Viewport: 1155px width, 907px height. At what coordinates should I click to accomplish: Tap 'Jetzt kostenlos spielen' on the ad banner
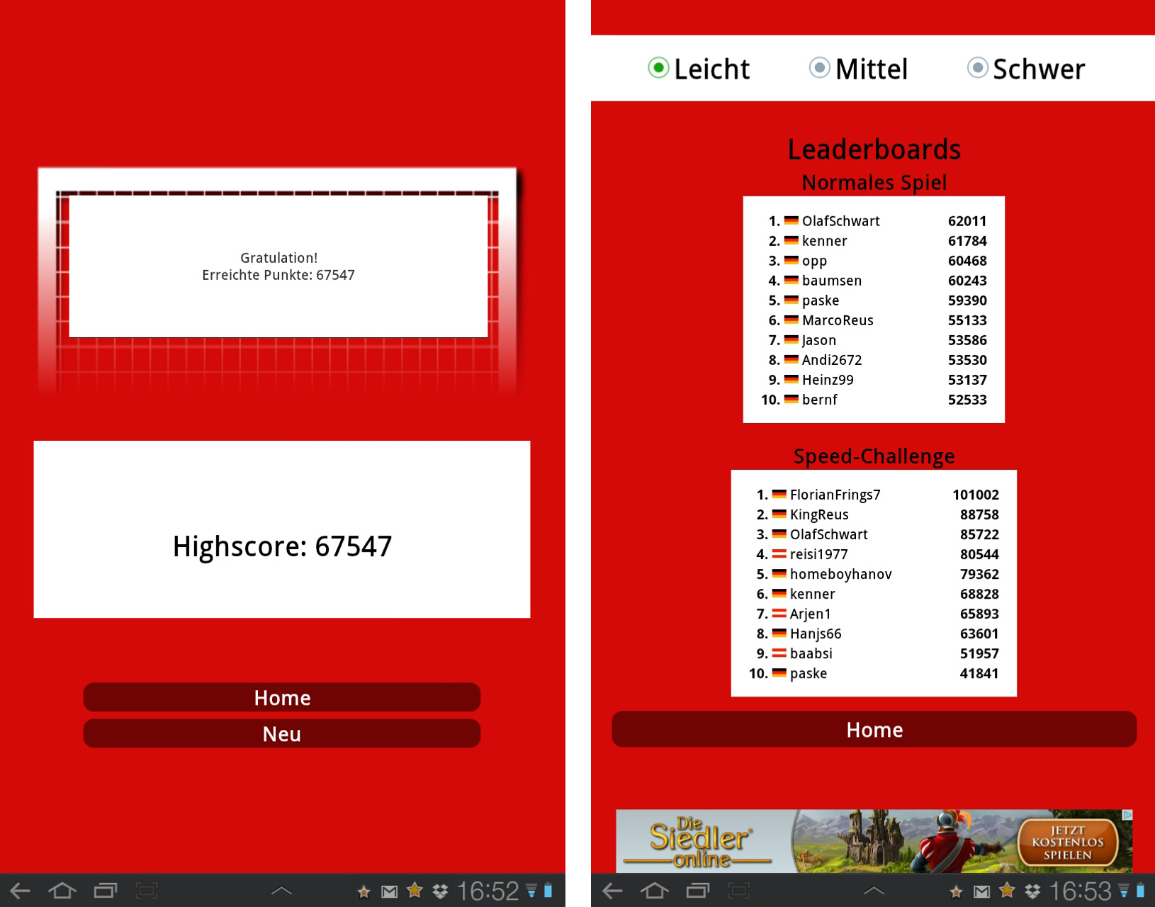pos(1067,843)
